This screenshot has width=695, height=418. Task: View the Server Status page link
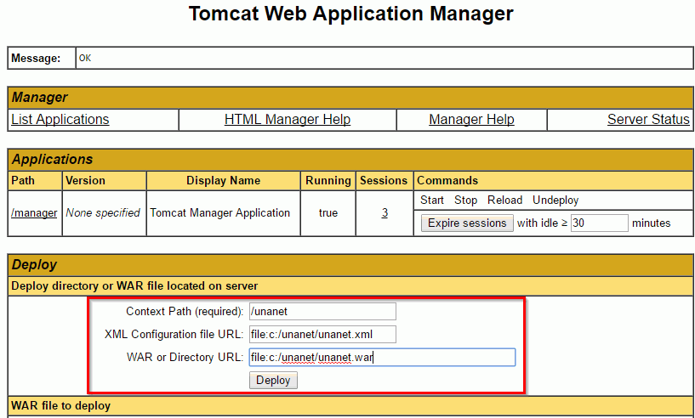[647, 120]
